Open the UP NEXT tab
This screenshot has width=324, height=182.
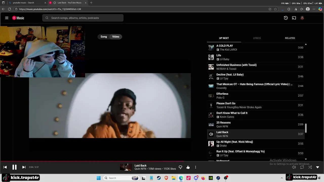click(x=224, y=38)
